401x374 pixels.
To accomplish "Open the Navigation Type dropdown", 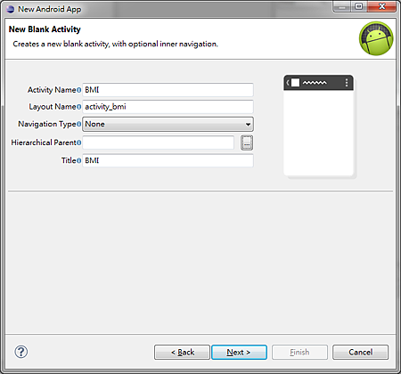I will 168,124.
